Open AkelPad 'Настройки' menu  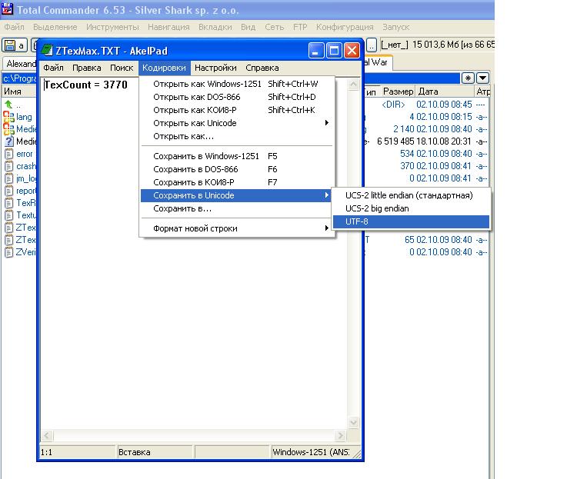coord(215,68)
